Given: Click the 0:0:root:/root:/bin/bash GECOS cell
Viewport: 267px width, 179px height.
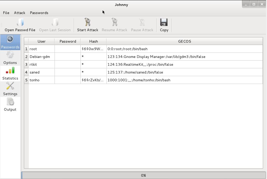Looking at the screenshot, I should pyautogui.click(x=185, y=49).
